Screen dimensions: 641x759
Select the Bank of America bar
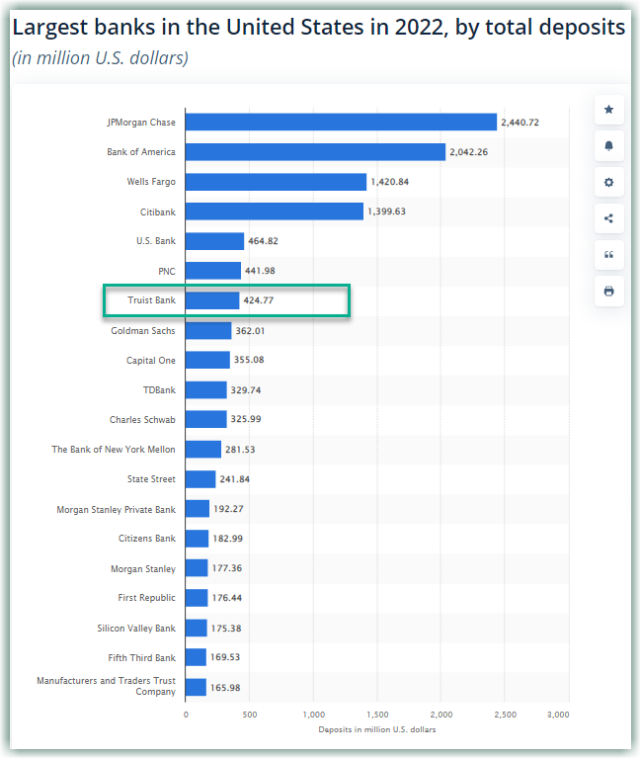(315, 152)
